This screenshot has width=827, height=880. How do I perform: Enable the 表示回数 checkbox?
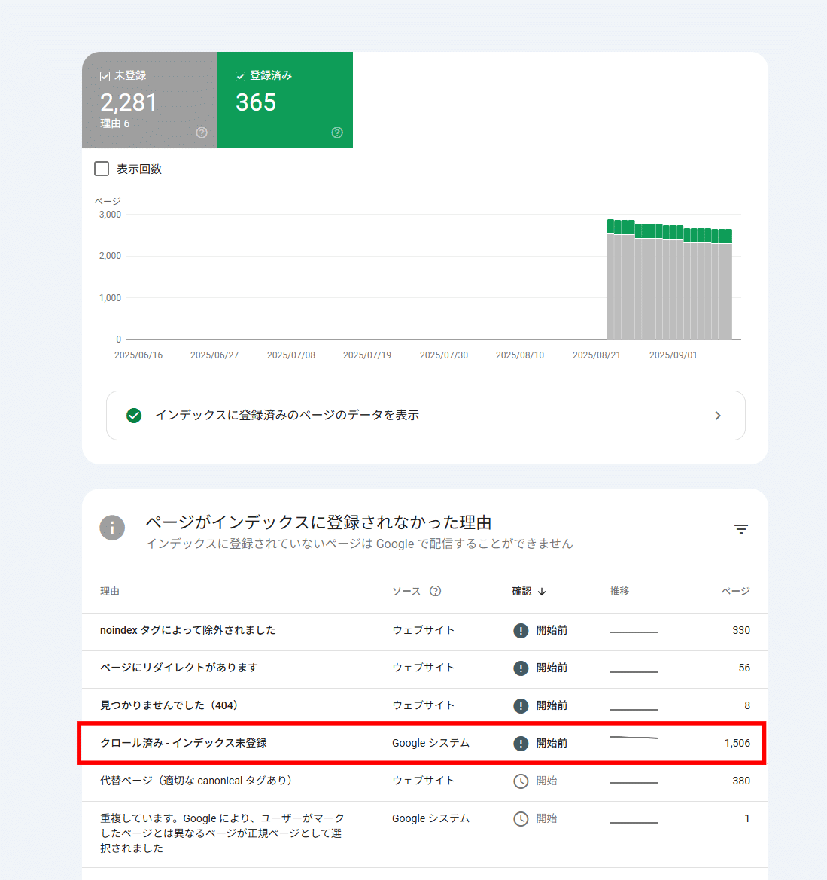pyautogui.click(x=102, y=169)
